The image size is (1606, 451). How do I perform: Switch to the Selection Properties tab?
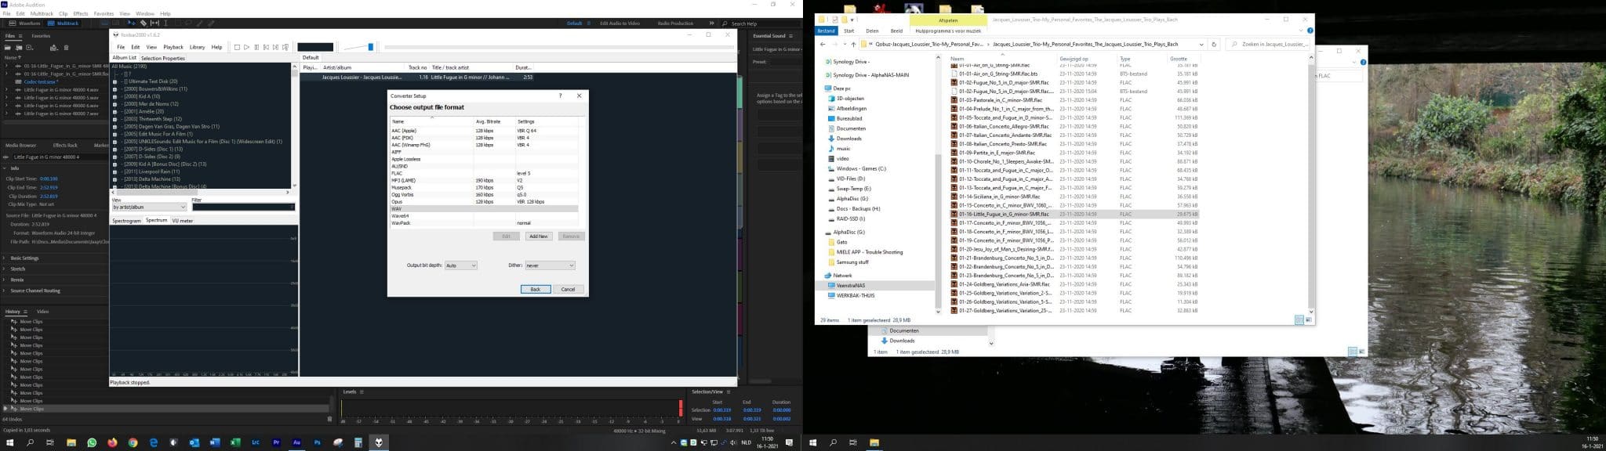163,58
